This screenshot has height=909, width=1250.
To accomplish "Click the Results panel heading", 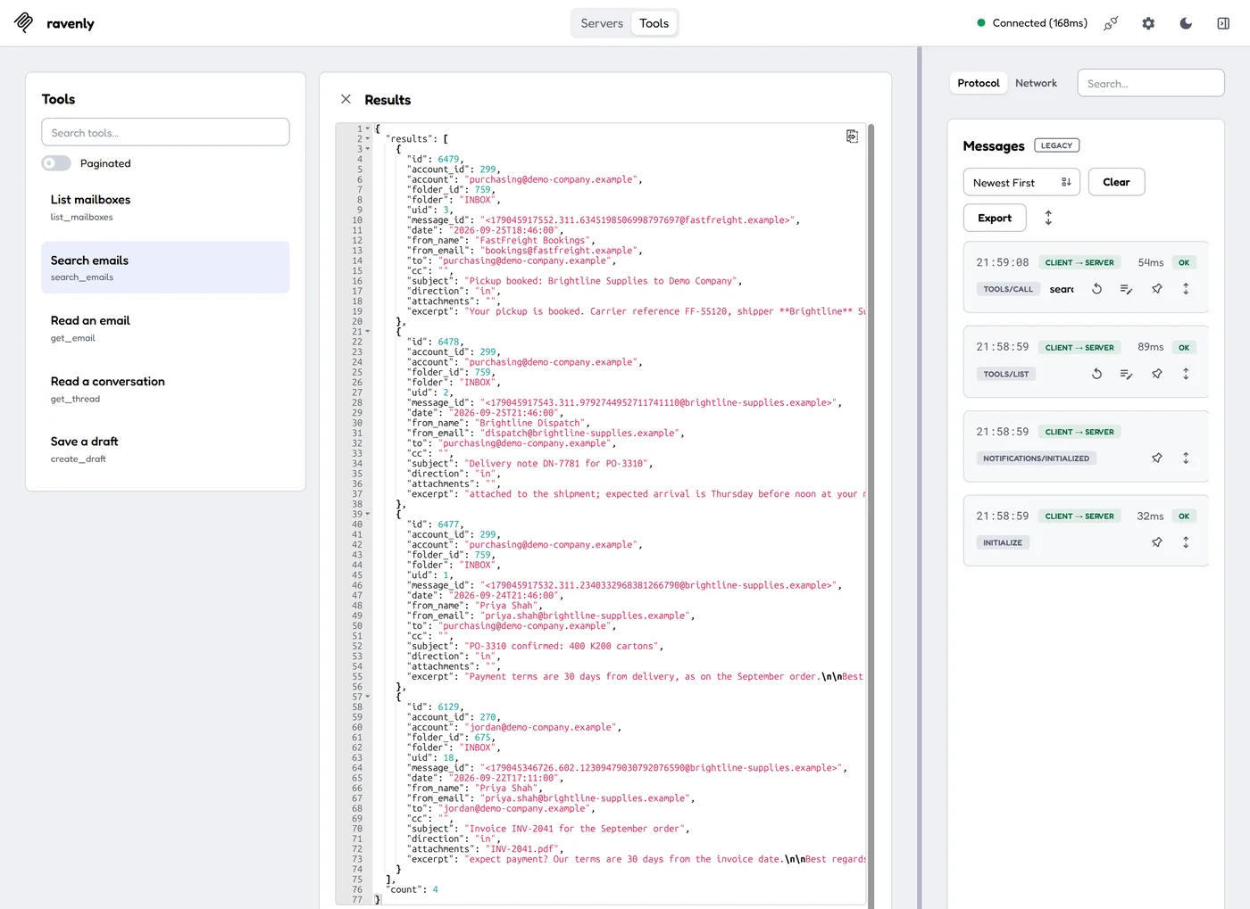I will click(387, 100).
